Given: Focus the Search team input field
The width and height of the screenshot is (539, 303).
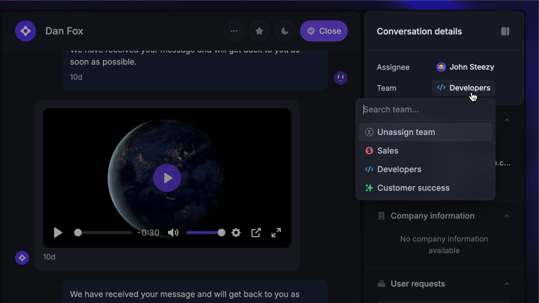Looking at the screenshot, I should (x=425, y=110).
